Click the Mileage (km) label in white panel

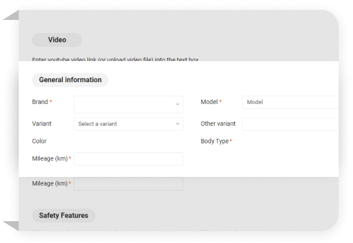[x=50, y=159]
